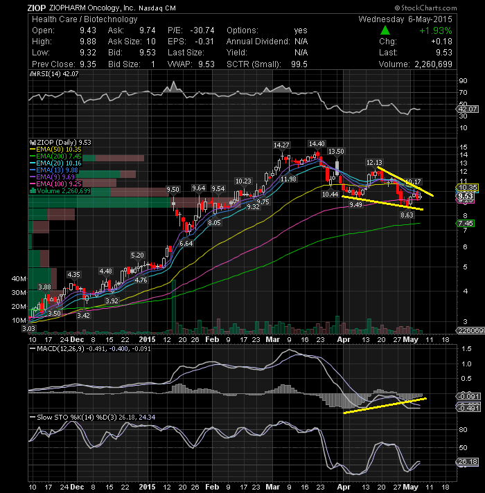Click the StockCharts.com watermark text
The width and height of the screenshot is (485, 493).
point(425,8)
